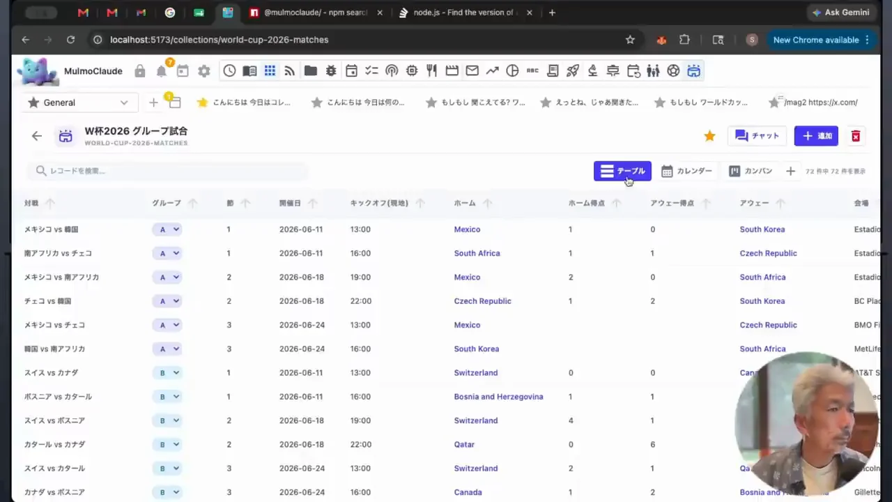Screen dimensions: 892x502
Task: Go back using the collection back arrow
Action: 37,136
